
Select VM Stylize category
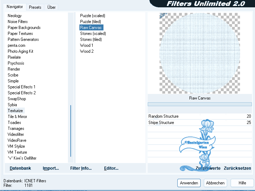(x=16, y=146)
